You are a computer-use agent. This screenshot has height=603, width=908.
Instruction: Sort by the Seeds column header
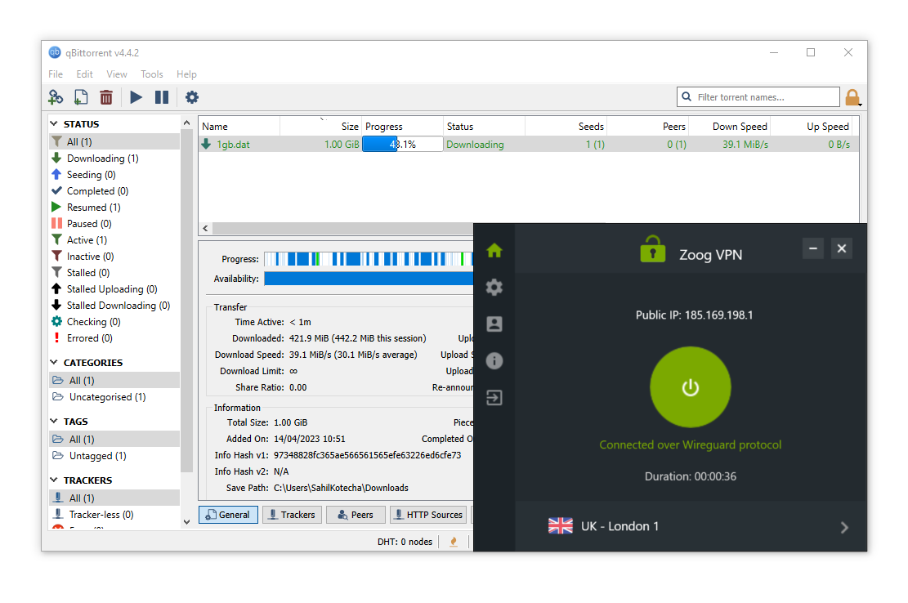pyautogui.click(x=566, y=126)
